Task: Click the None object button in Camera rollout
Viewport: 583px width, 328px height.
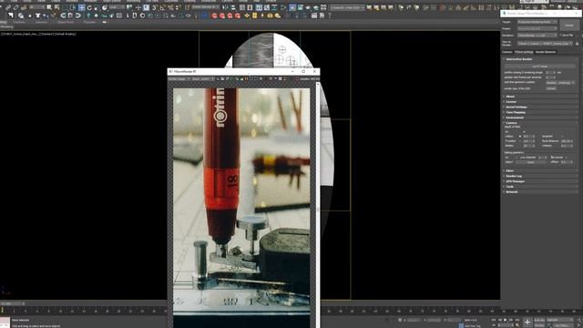Action: click(x=531, y=162)
